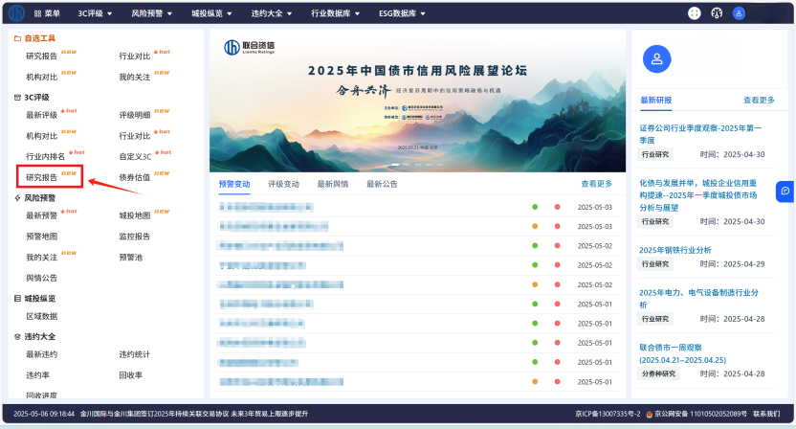
Task: Open 研究报告 under 自选工具
Action: click(42, 56)
